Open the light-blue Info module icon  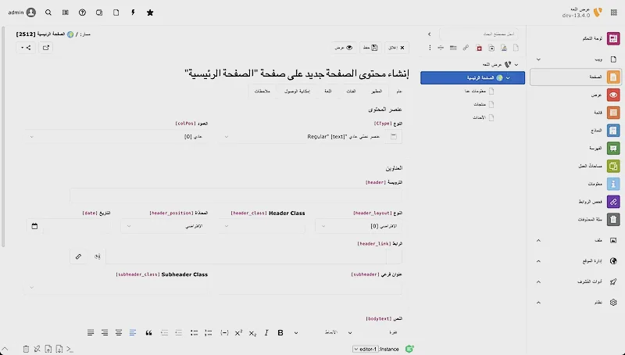[x=613, y=184]
